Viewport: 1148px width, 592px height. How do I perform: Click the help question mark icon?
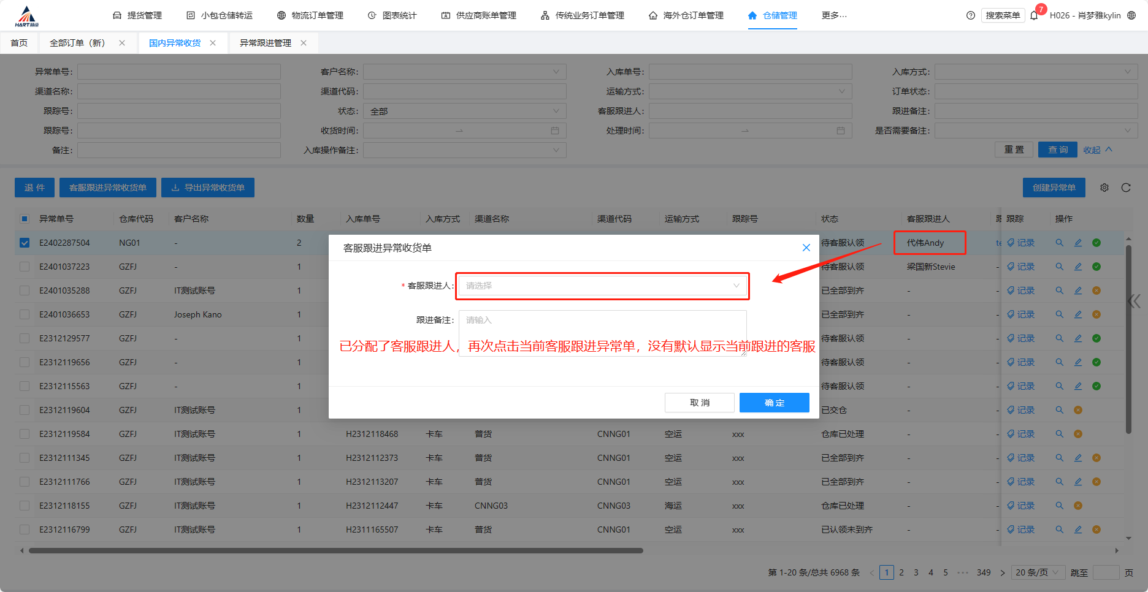coord(970,15)
